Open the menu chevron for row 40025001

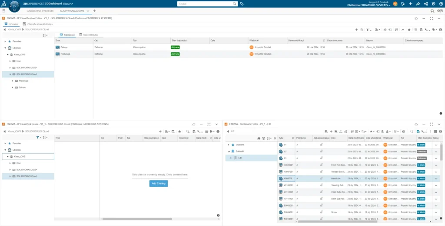(x=436, y=165)
